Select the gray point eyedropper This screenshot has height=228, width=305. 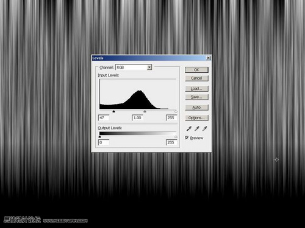pyautogui.click(x=197, y=128)
